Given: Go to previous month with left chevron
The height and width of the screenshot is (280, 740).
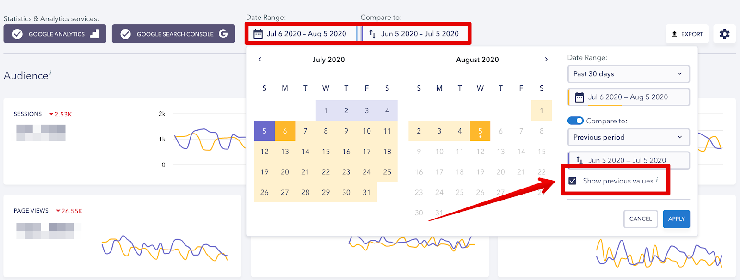Looking at the screenshot, I should pos(260,59).
